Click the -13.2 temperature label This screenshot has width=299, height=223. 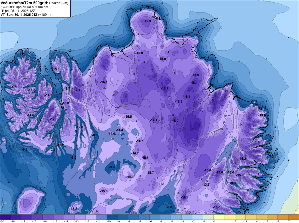74,209
